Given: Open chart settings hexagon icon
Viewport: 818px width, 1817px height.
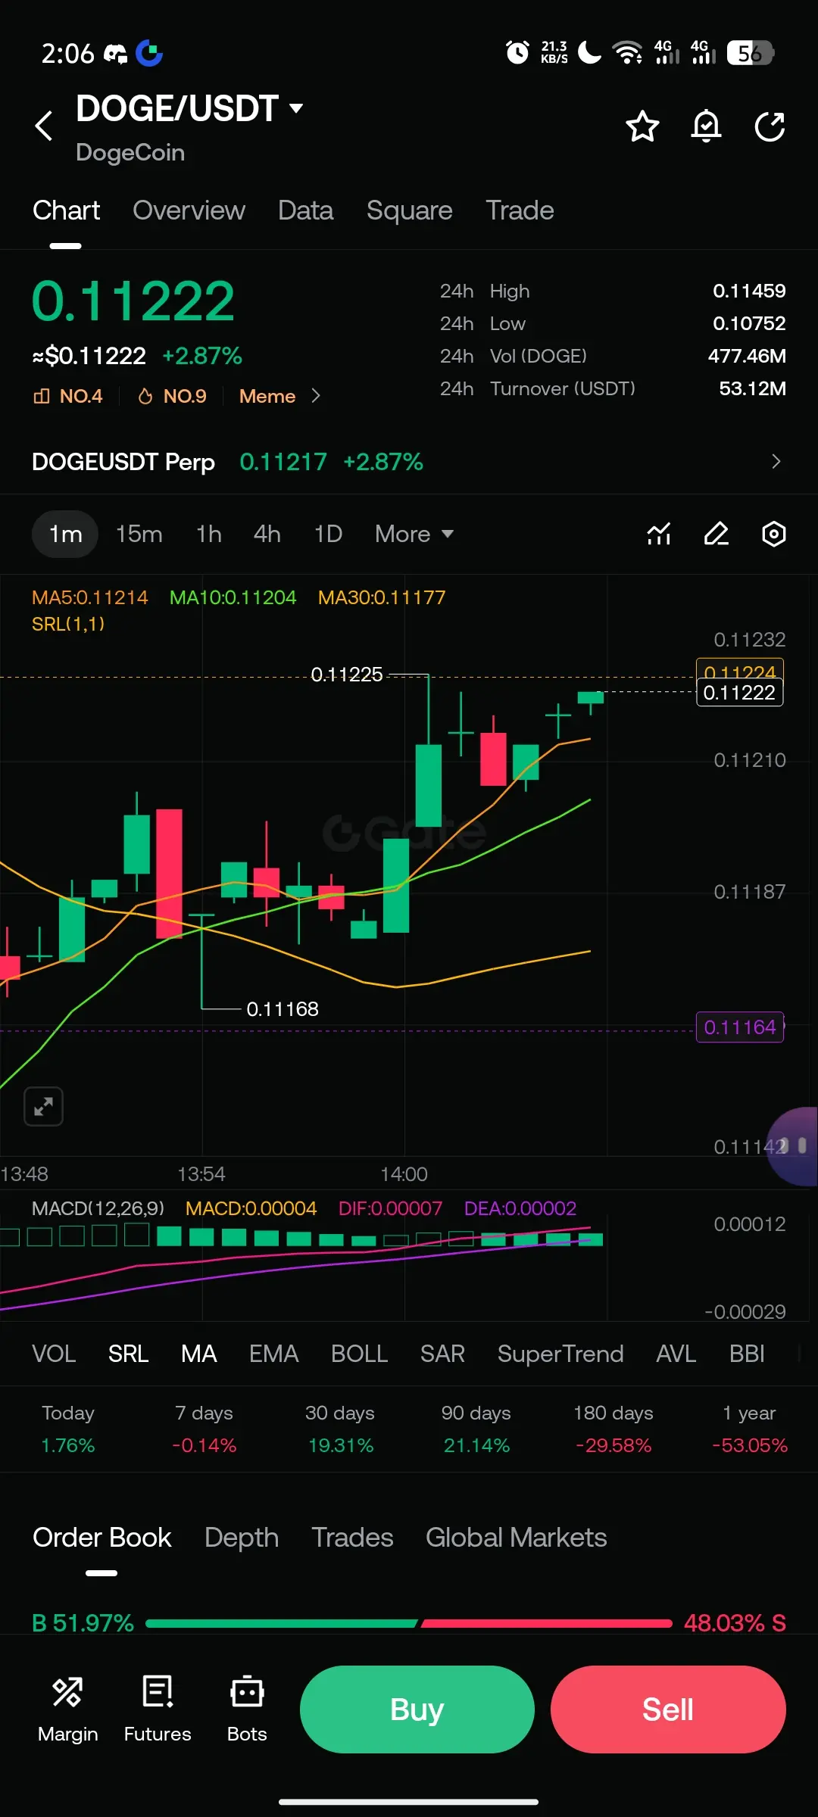Looking at the screenshot, I should click(x=773, y=534).
